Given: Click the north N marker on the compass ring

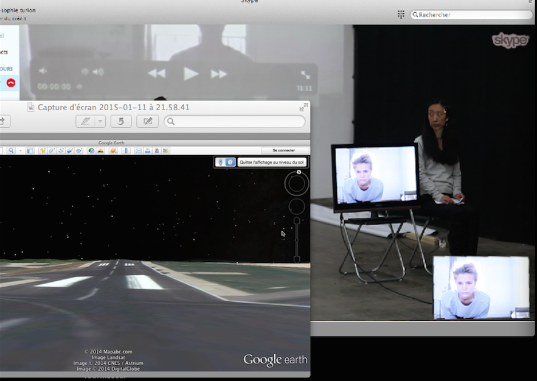Looking at the screenshot, I should point(299,172).
